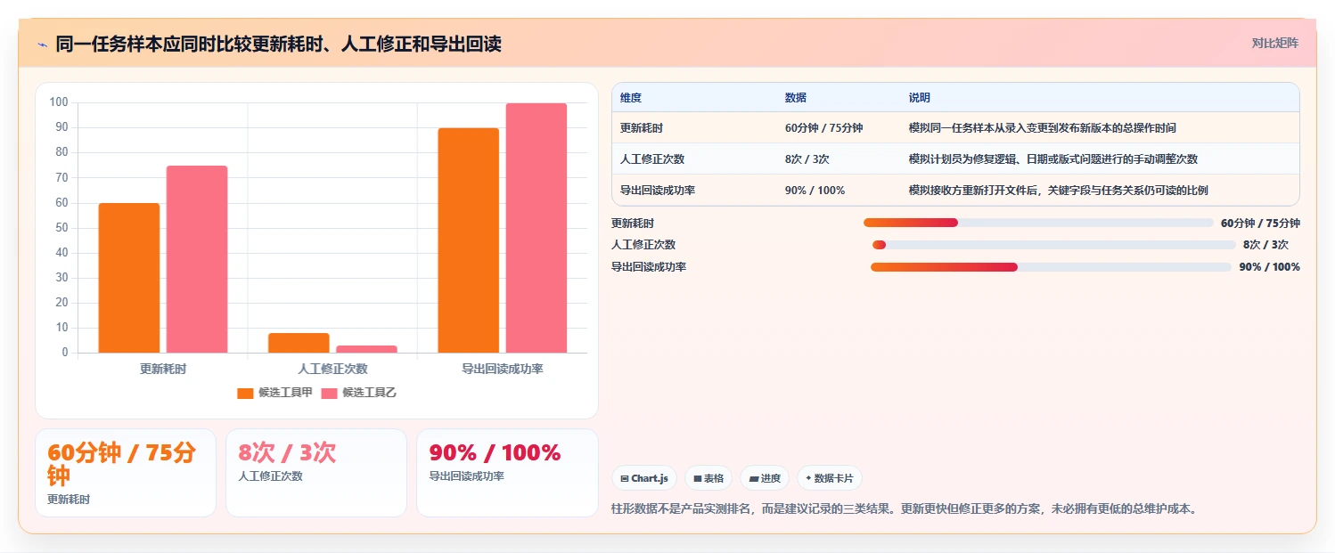Toggle the 候选工具甲 legend entry
The image size is (1335, 553).
tap(274, 393)
